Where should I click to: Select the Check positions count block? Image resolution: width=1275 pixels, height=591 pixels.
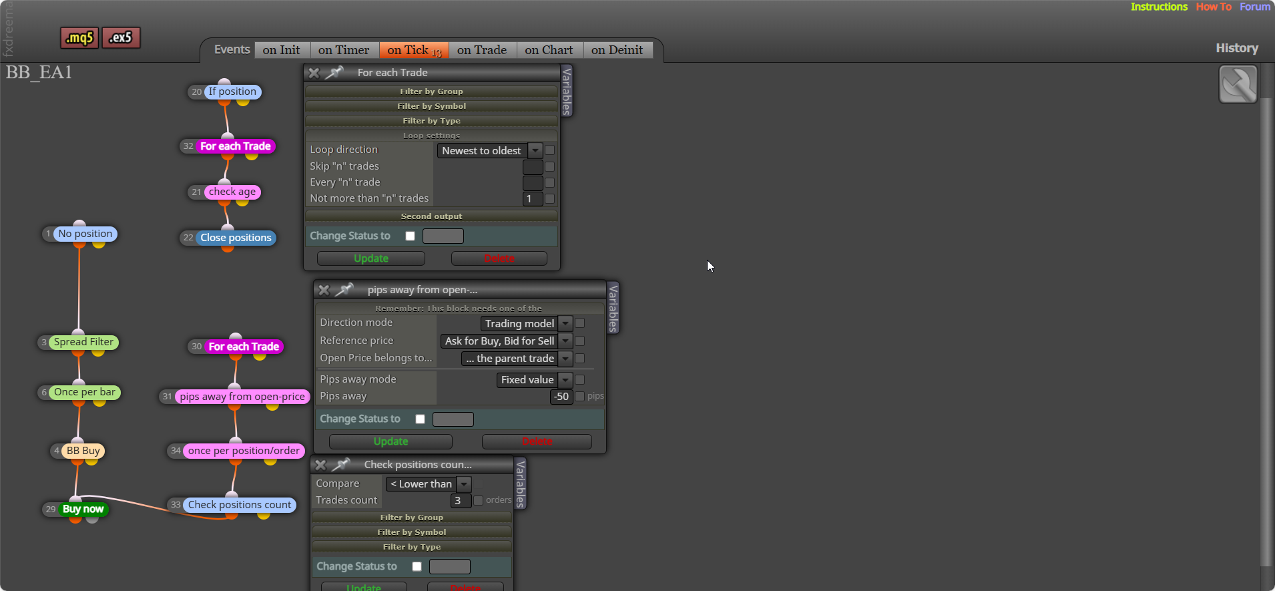pos(240,505)
